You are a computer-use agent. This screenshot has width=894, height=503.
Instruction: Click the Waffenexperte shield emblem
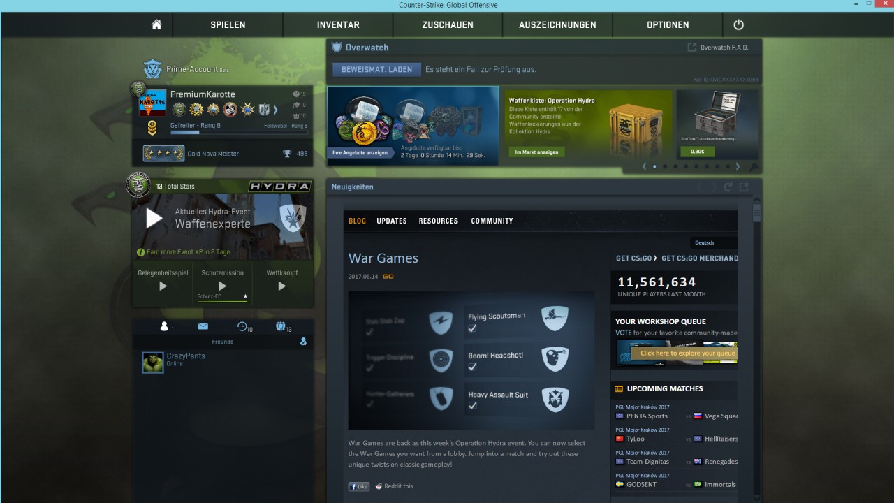(x=293, y=218)
